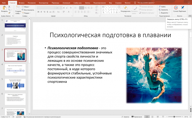Screen dimensions: 192x118
Task: Expand the Section (Раздел) dropdown
Action: 27,13
